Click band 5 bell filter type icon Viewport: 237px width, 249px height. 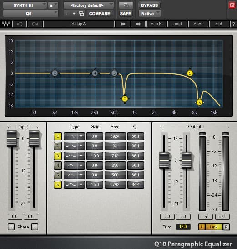click(71, 175)
